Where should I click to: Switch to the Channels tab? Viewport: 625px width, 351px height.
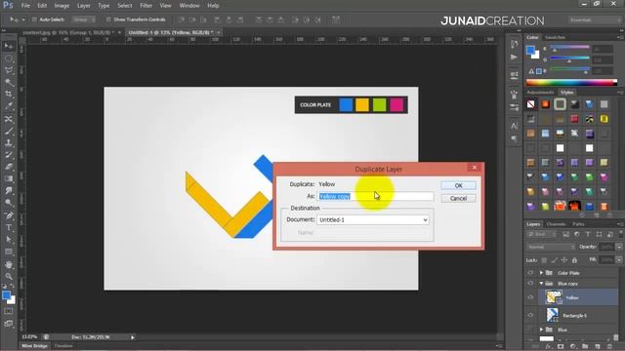[x=556, y=224]
